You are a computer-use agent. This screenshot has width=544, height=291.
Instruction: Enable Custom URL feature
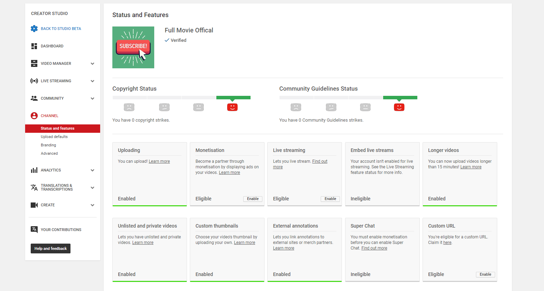tap(485, 275)
